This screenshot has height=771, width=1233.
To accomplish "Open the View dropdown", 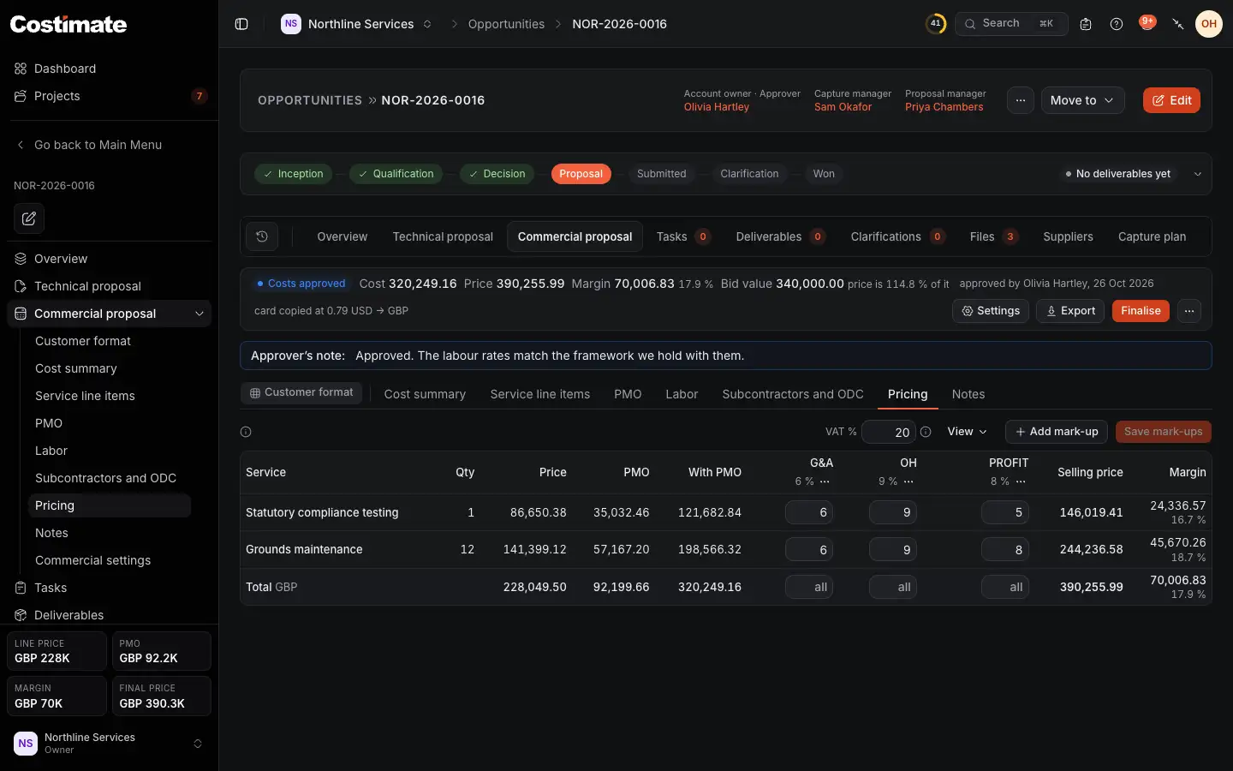I will click(x=967, y=432).
